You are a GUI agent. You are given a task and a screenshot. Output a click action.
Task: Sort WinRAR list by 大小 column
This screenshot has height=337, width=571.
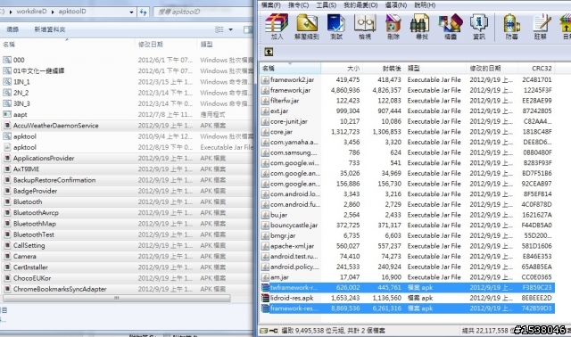click(342, 68)
